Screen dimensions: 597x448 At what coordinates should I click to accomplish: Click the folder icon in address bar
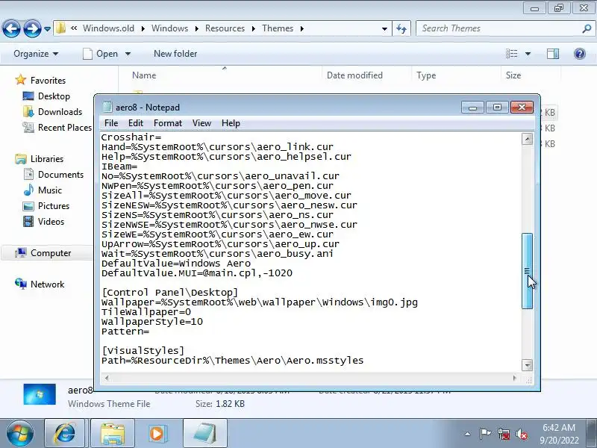click(x=60, y=28)
